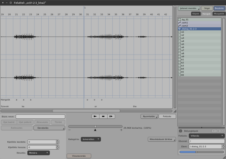Screen dimensions: 226x159
Task: Choose the large thumbnail size icon
Action: coord(223,131)
